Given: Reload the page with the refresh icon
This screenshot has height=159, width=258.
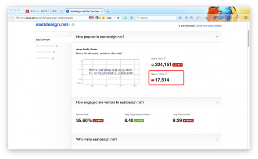Looking at the screenshot, I should point(118,17).
